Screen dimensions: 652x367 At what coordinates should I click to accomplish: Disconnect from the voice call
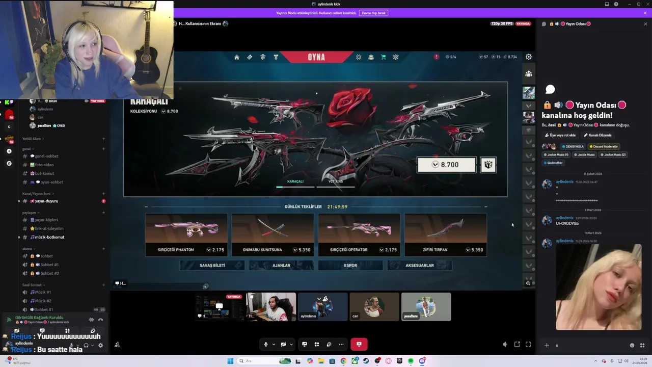[x=359, y=345]
